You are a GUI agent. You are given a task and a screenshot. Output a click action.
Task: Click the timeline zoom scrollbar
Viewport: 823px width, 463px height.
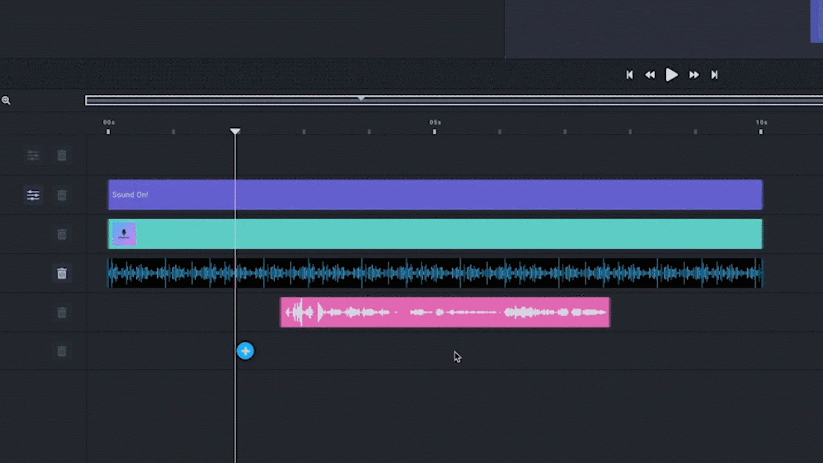[454, 100]
